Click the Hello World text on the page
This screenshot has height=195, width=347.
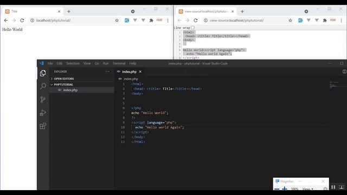pos(12,29)
